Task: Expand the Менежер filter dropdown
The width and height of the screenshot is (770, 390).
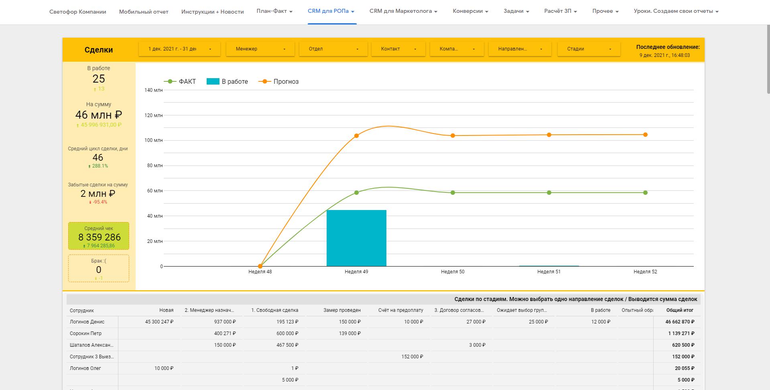Action: pos(260,49)
